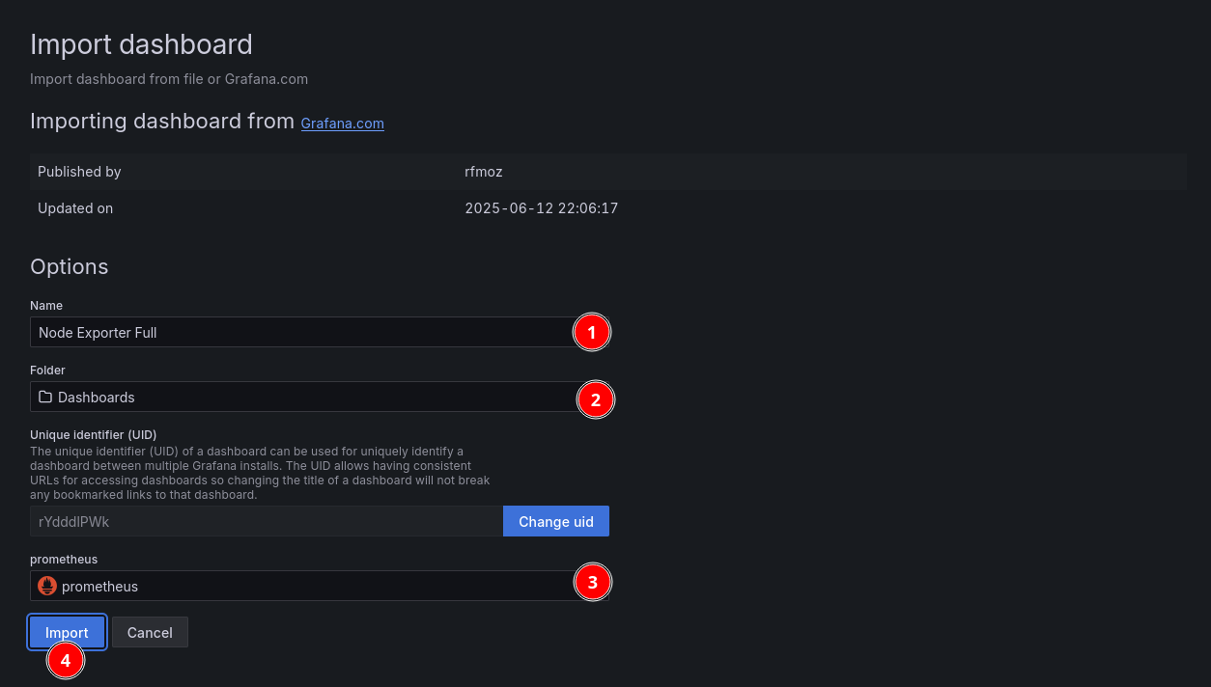Cancel the dashboard import

pos(150,632)
